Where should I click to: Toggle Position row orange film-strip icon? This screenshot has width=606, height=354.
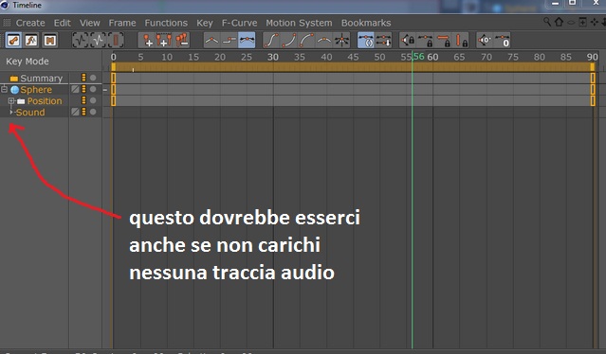pos(83,100)
